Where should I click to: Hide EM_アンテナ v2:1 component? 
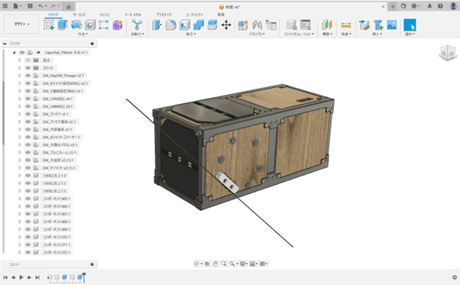(28, 114)
